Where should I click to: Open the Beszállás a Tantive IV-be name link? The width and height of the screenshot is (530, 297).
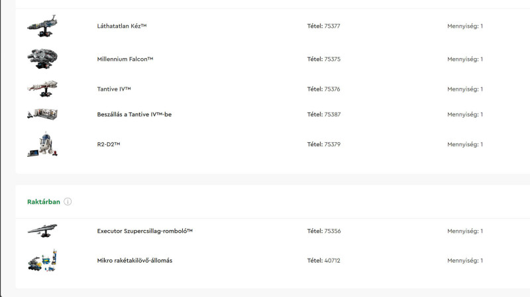[x=134, y=114]
